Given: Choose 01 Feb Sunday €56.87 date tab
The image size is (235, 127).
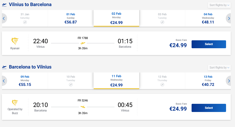Looking at the screenshot, I should point(71,18).
